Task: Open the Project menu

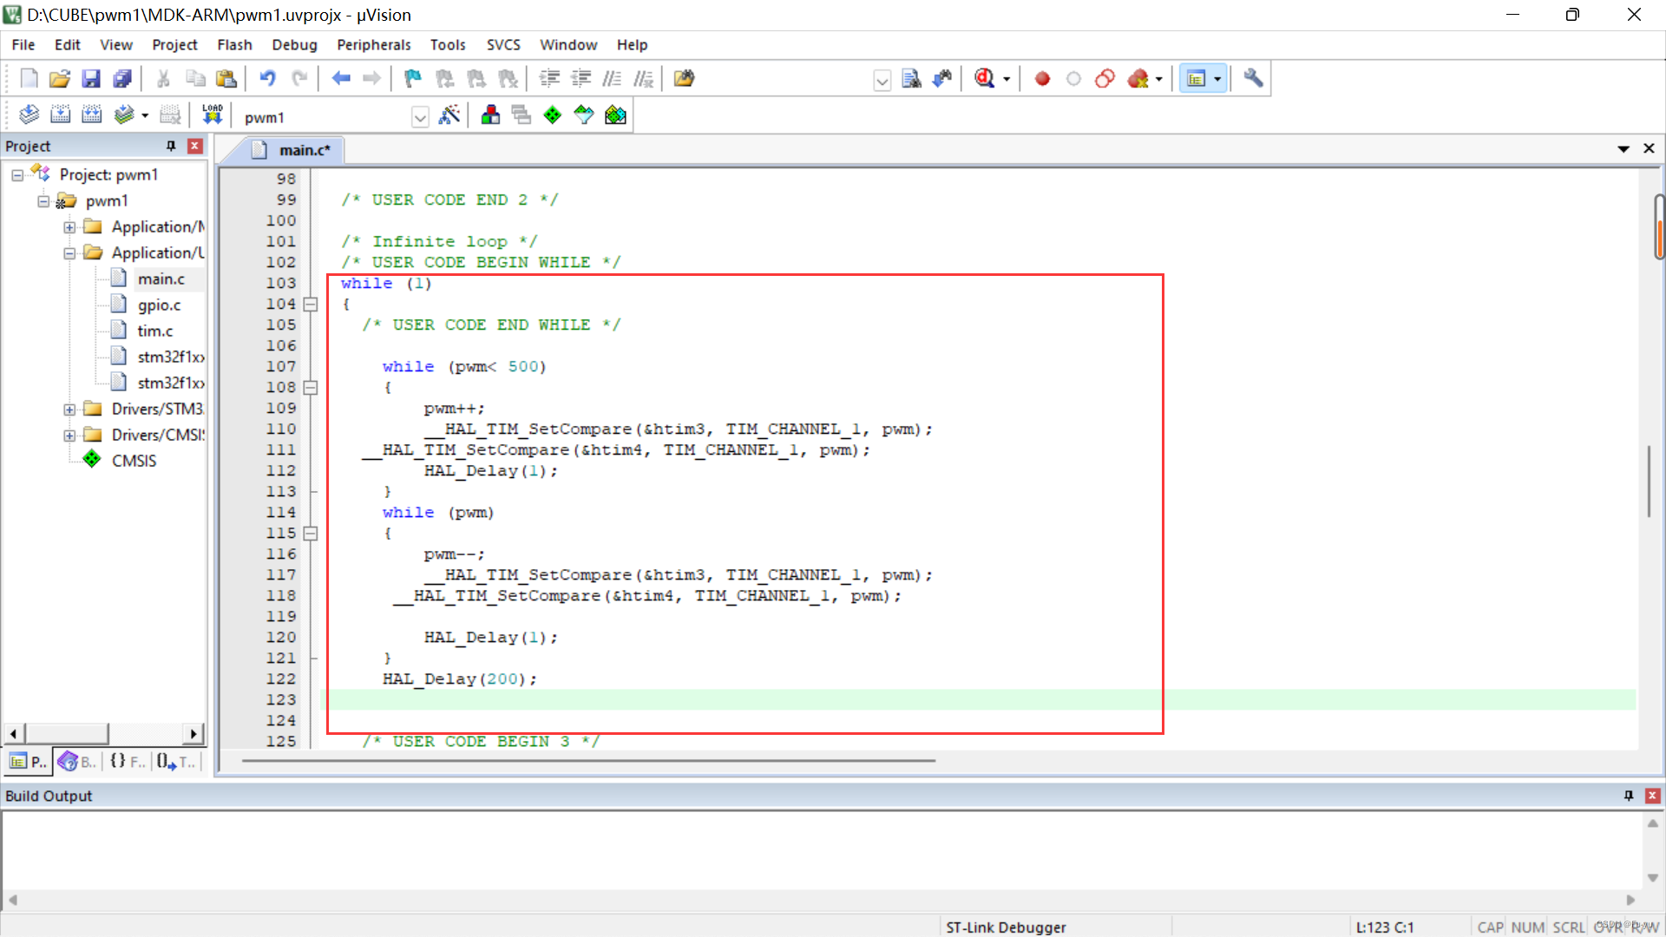Action: click(174, 45)
